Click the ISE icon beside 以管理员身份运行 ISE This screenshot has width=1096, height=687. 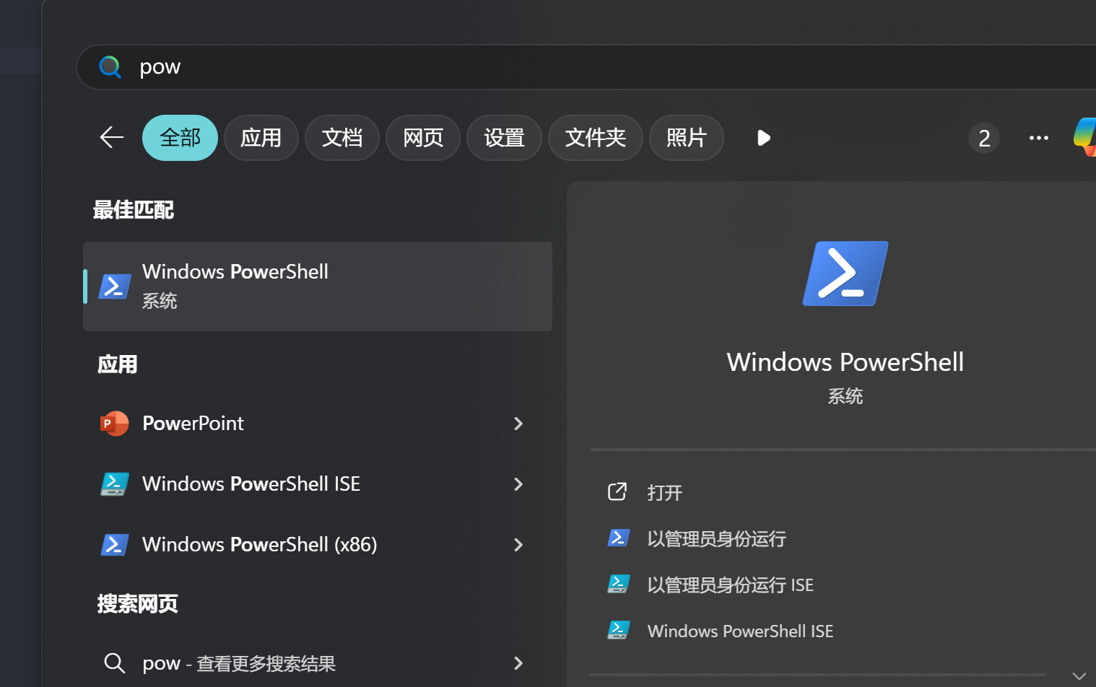(618, 584)
